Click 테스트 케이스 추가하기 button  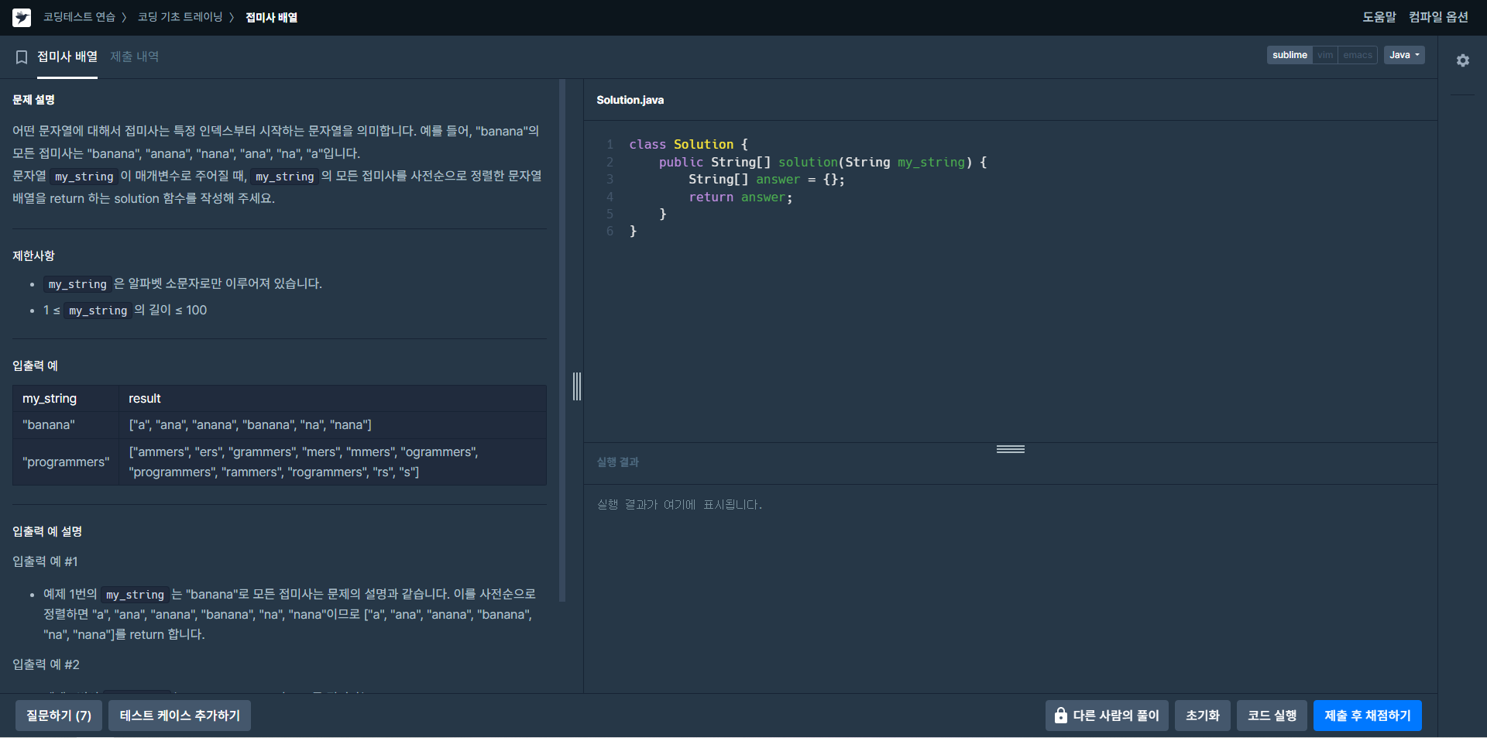click(180, 716)
